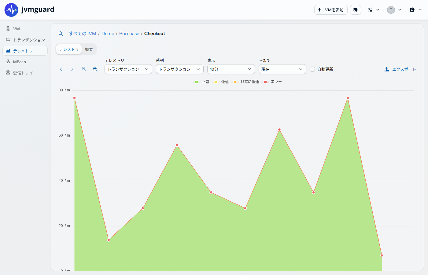The height and width of the screenshot is (275, 428).
Task: Toggle エラー series in legend
Action: (x=272, y=82)
